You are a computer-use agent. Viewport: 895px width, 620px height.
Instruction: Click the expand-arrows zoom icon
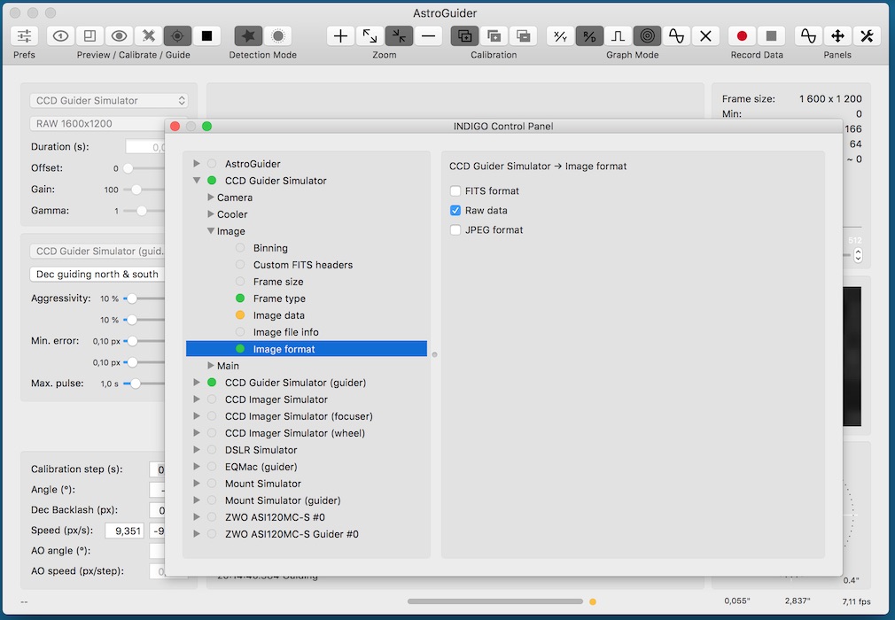[x=370, y=36]
